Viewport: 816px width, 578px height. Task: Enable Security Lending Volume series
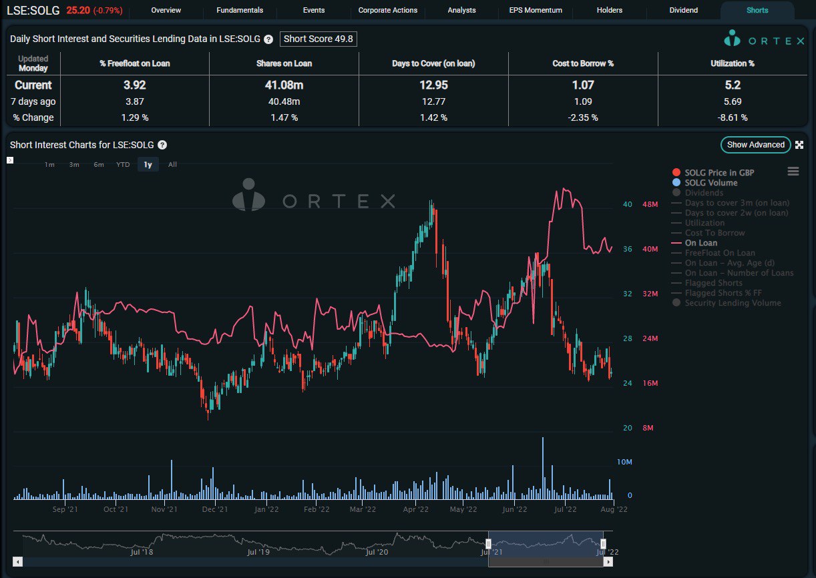point(726,303)
